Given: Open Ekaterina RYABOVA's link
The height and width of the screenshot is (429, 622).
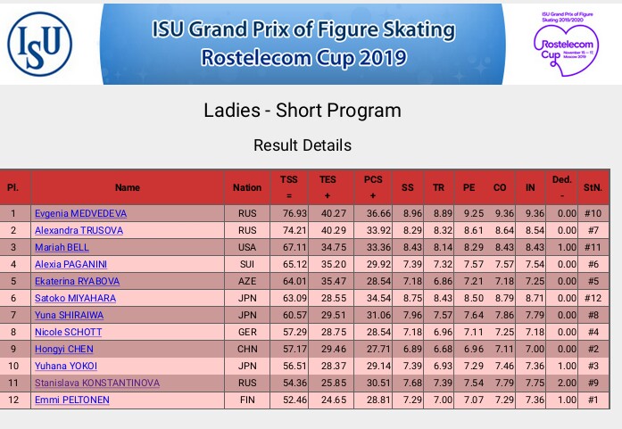Looking at the screenshot, I should [x=77, y=281].
